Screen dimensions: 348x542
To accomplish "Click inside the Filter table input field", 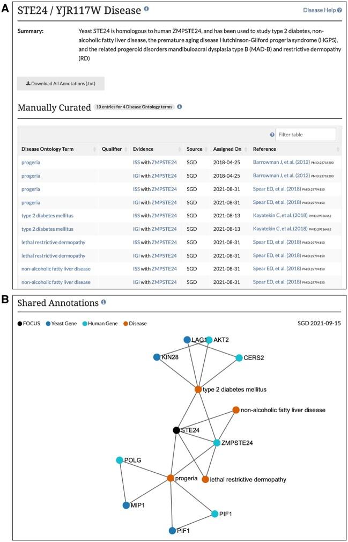I will (x=306, y=134).
